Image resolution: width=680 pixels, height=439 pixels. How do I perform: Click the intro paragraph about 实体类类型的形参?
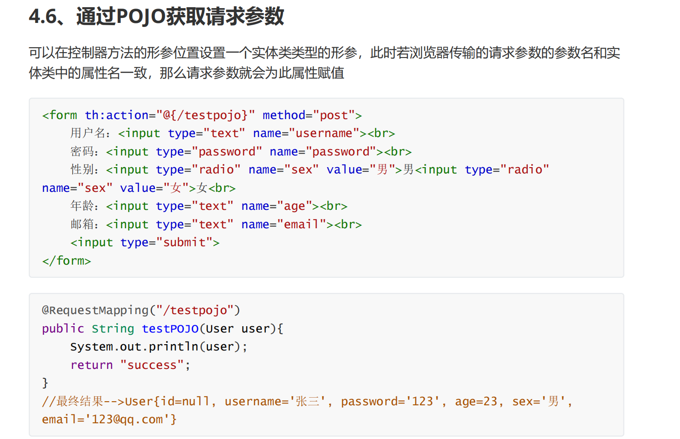[324, 62]
